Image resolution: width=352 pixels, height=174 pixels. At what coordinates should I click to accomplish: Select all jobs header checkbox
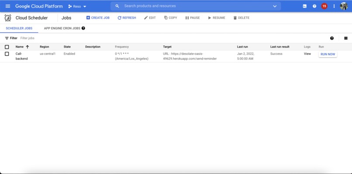pos(7,47)
